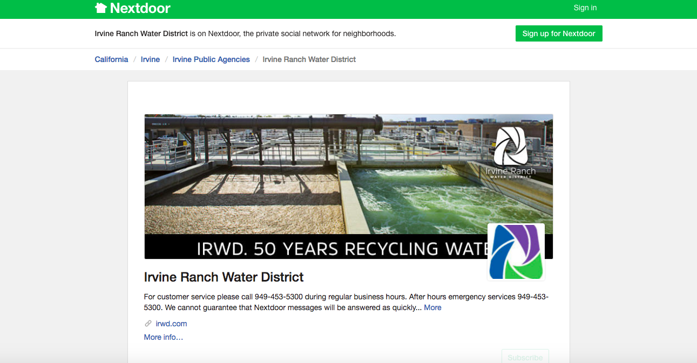Select the final Irvine Ranch Water District breadcrumb
Screen dimensions: 697x363
pos(309,59)
